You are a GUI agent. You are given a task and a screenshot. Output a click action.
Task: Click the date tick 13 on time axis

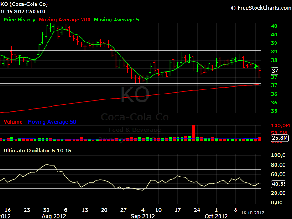pyautogui.click(x=85, y=210)
